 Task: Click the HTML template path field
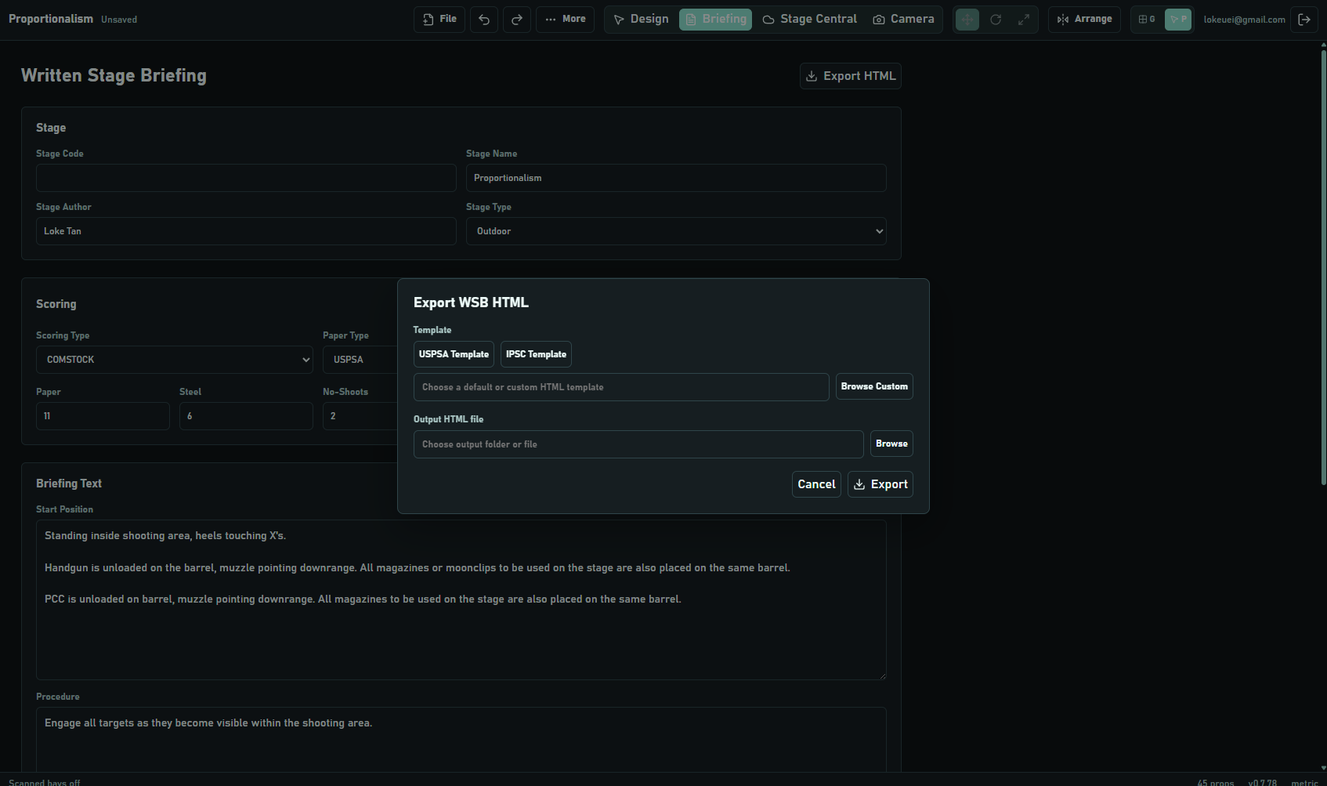point(621,387)
